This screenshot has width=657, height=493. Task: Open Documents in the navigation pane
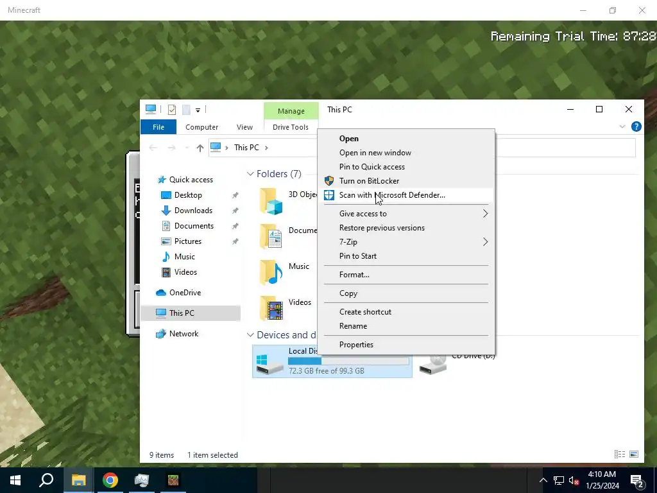click(194, 226)
